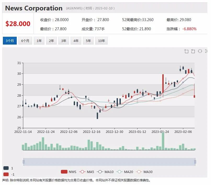Toggle the dark '1' volume category swatch

point(6,168)
